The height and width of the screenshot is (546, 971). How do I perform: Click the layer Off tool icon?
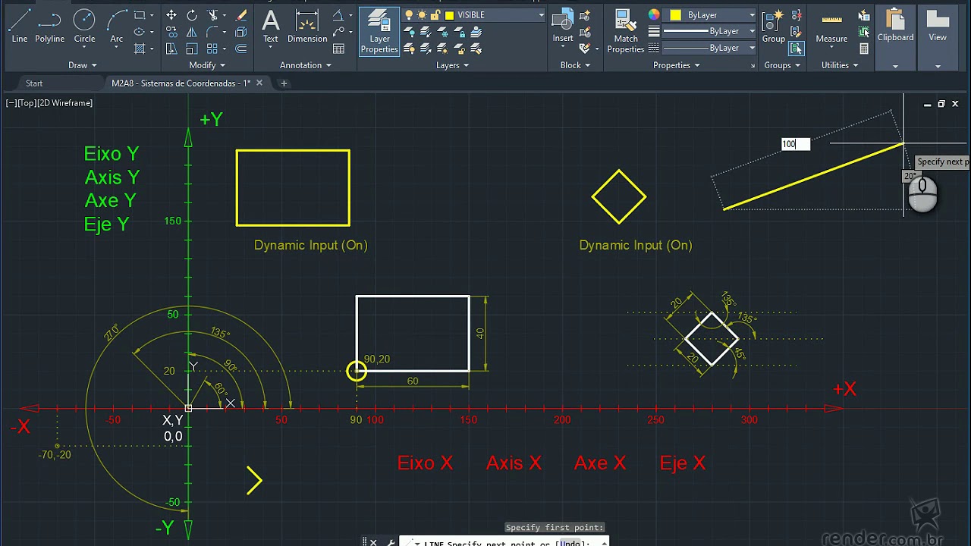click(410, 32)
